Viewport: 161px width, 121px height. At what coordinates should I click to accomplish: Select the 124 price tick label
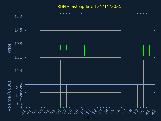[x=18, y=71]
